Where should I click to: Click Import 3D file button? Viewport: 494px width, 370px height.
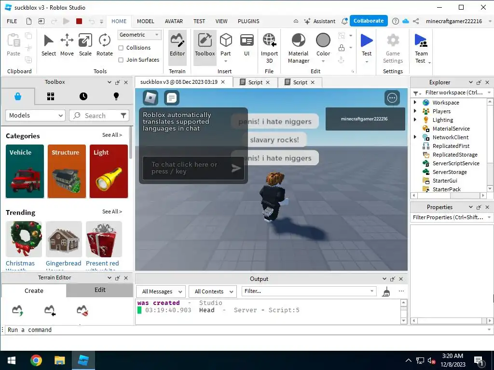click(x=269, y=48)
